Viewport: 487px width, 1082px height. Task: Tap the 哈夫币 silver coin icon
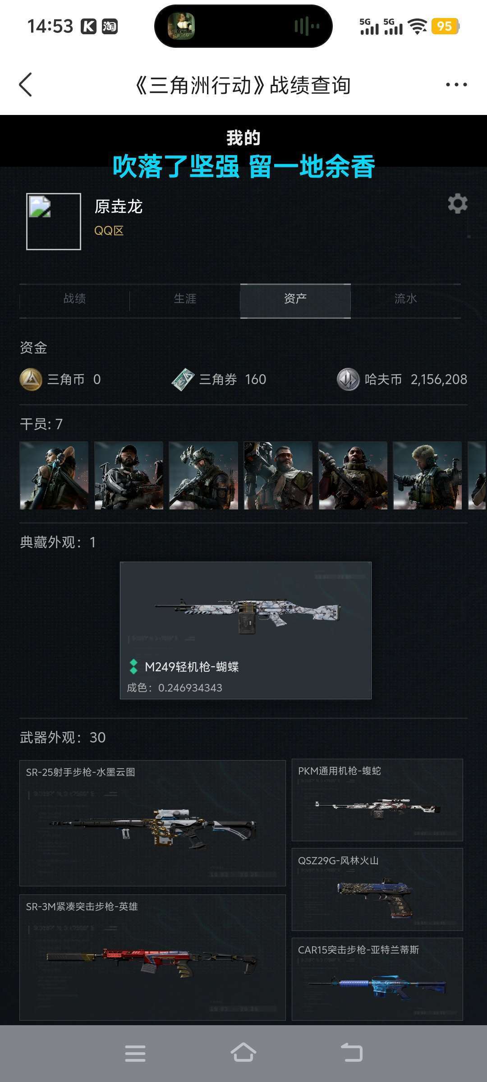coord(348,380)
